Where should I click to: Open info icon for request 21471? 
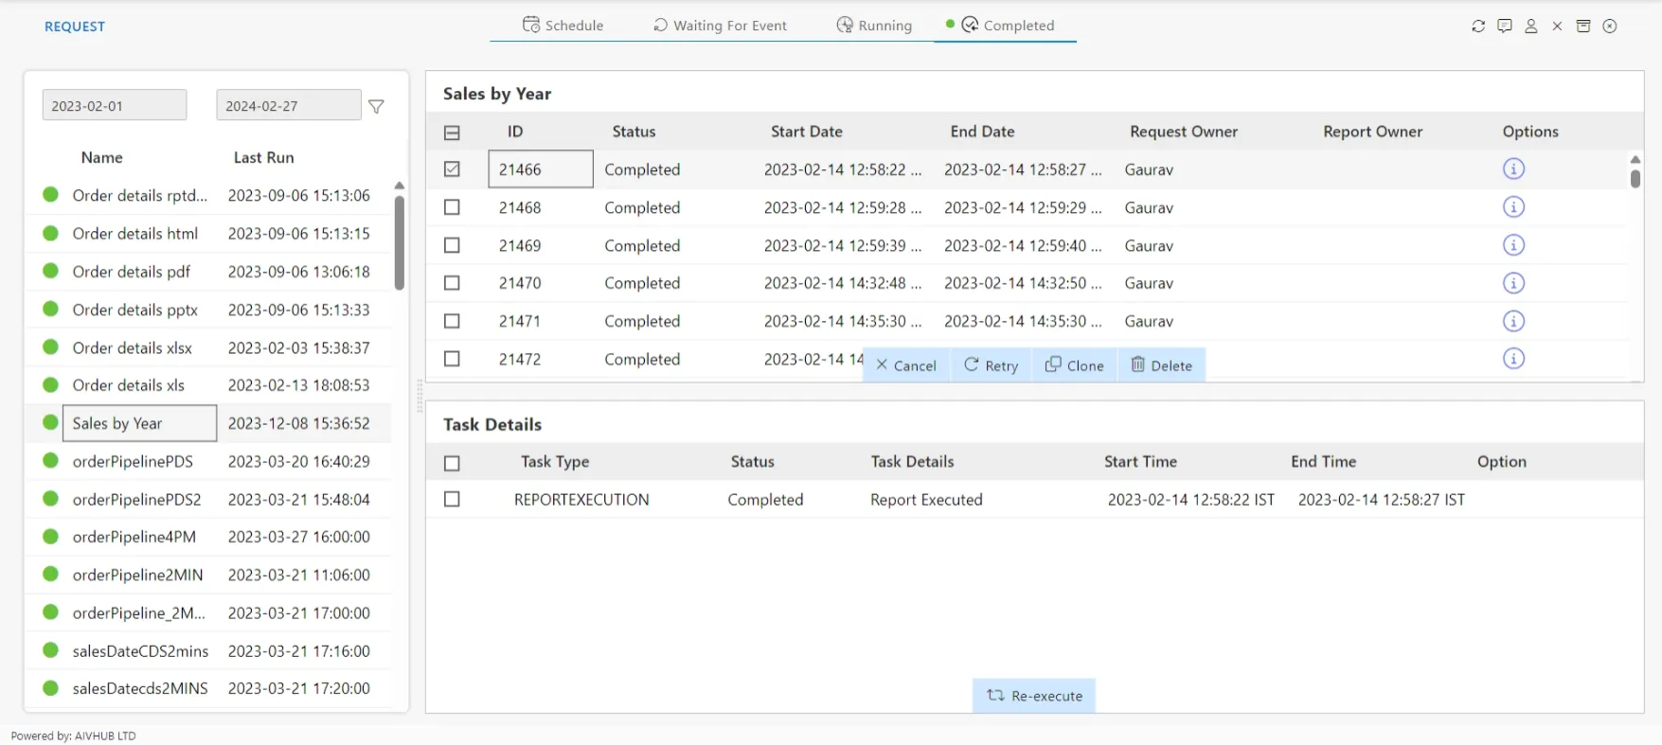tap(1513, 321)
